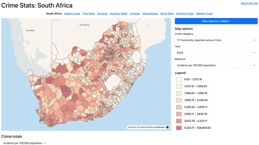Click legend swatch for 1,072.16 – 1,506.44

click(x=179, y=86)
